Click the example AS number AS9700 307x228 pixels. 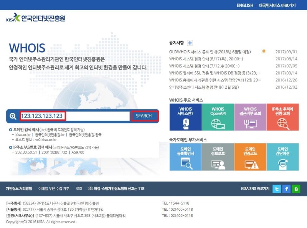pyautogui.click(x=78, y=152)
